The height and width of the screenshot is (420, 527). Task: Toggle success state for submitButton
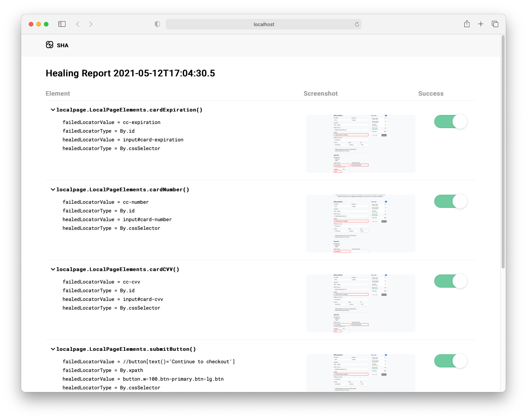(451, 361)
